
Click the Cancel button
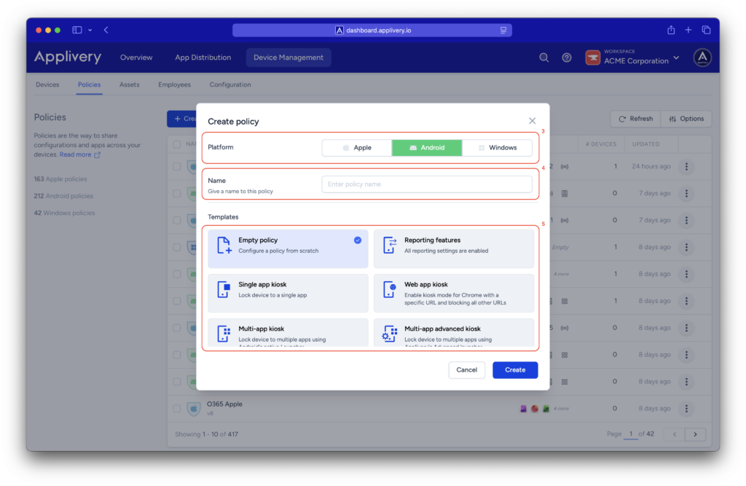click(x=466, y=370)
